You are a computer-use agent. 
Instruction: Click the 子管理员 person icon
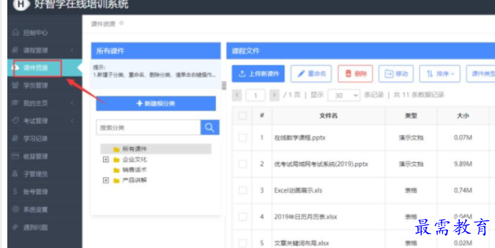15,174
